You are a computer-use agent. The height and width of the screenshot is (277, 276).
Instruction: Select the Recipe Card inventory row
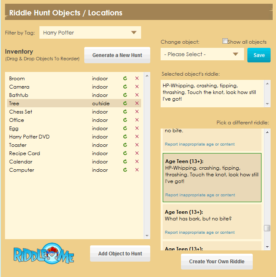[x=24, y=153]
